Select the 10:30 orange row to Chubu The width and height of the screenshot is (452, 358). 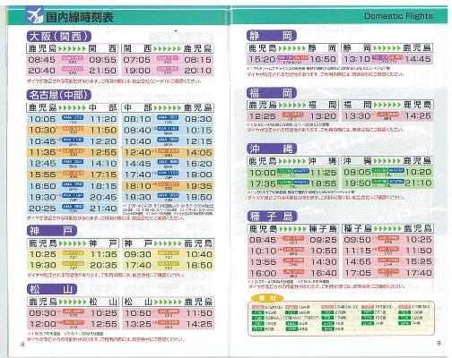73,130
